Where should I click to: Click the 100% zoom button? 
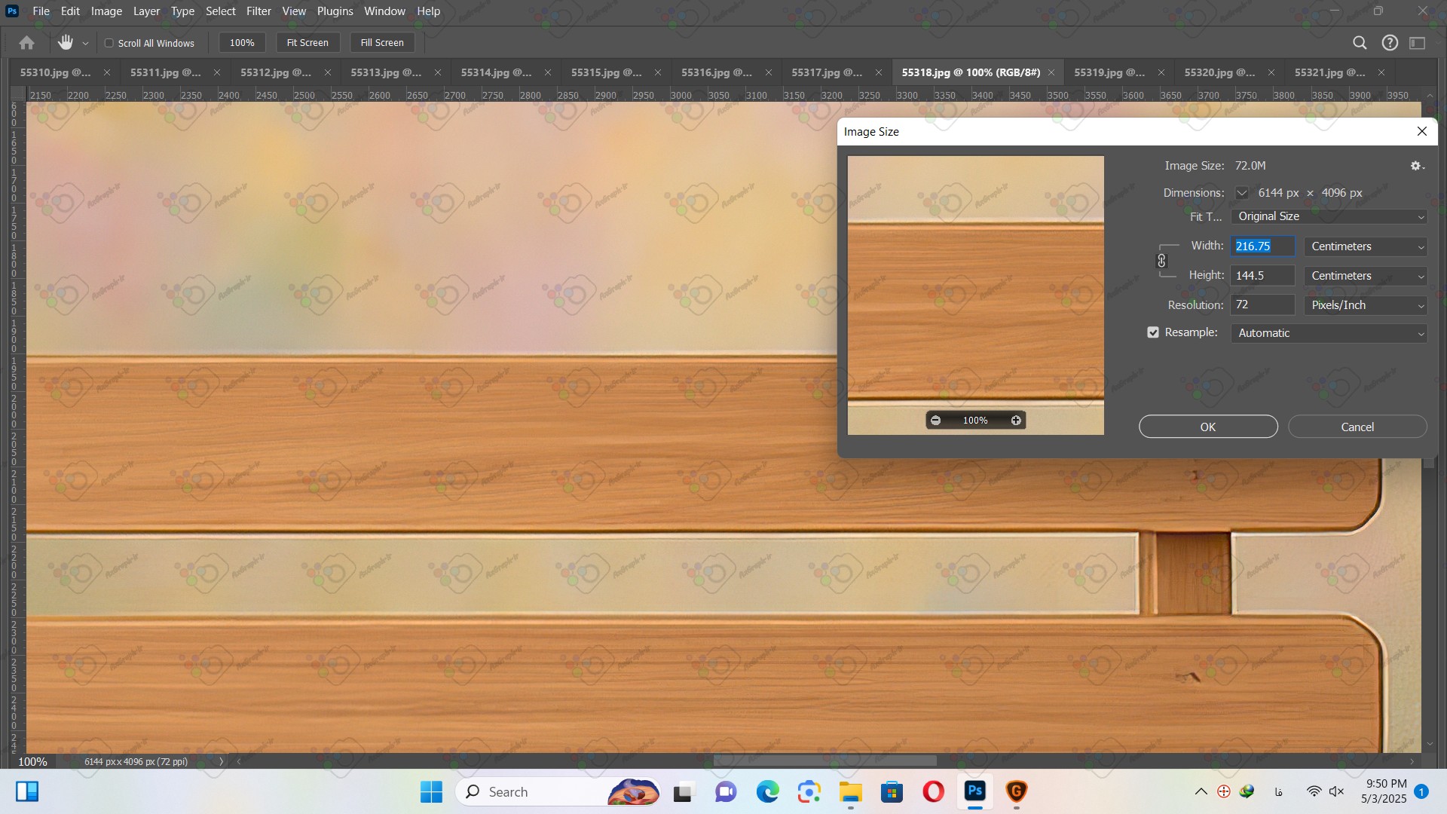pos(242,43)
